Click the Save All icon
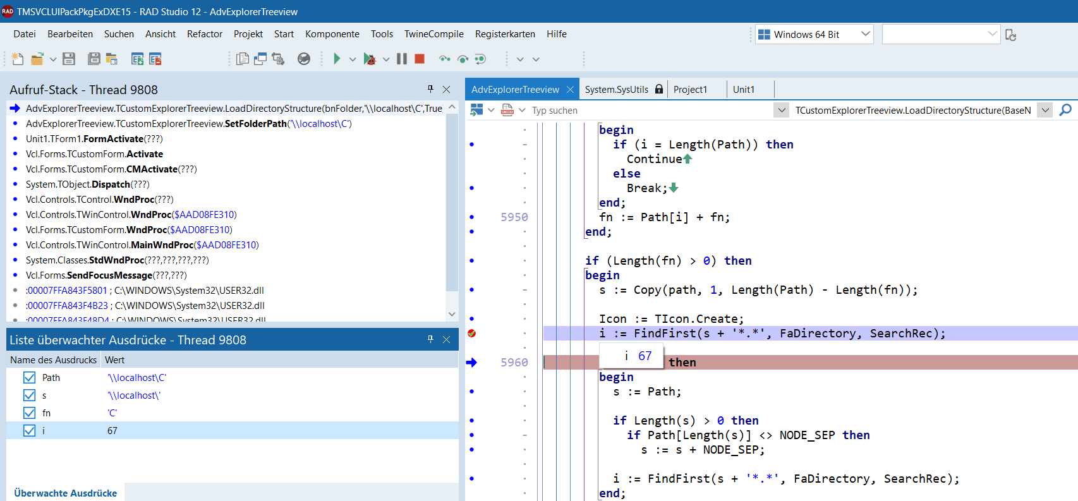1078x501 pixels. coord(94,59)
